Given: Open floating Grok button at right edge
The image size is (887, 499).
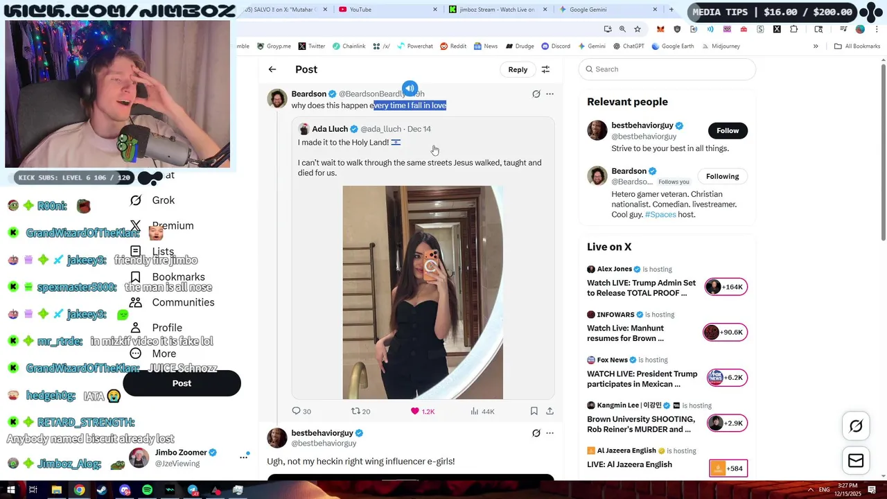Looking at the screenshot, I should (x=856, y=426).
